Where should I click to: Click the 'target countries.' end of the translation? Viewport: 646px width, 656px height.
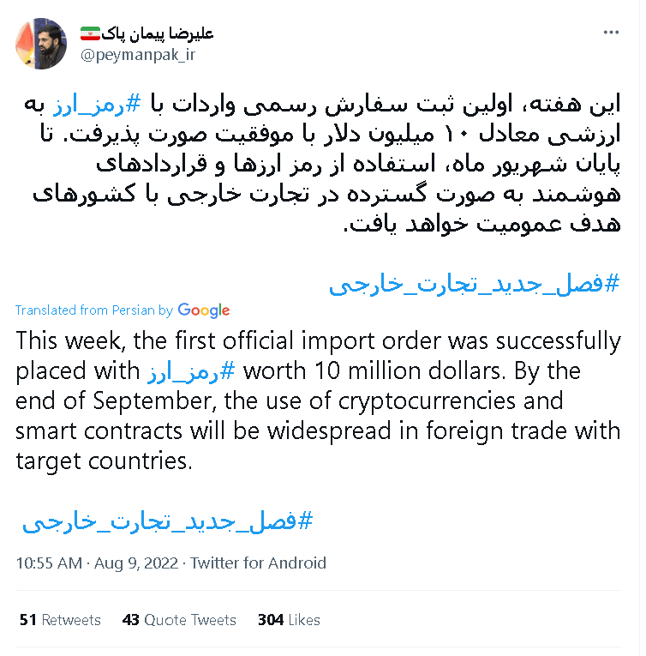tap(104, 461)
